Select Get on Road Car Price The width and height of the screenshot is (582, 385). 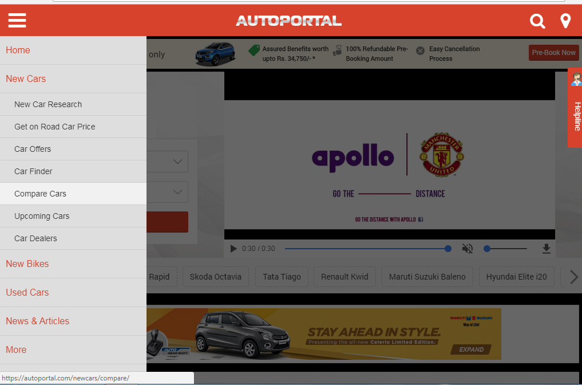click(x=73, y=127)
